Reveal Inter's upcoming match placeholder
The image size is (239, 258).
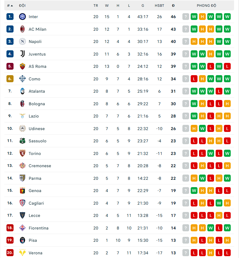tap(186, 17)
